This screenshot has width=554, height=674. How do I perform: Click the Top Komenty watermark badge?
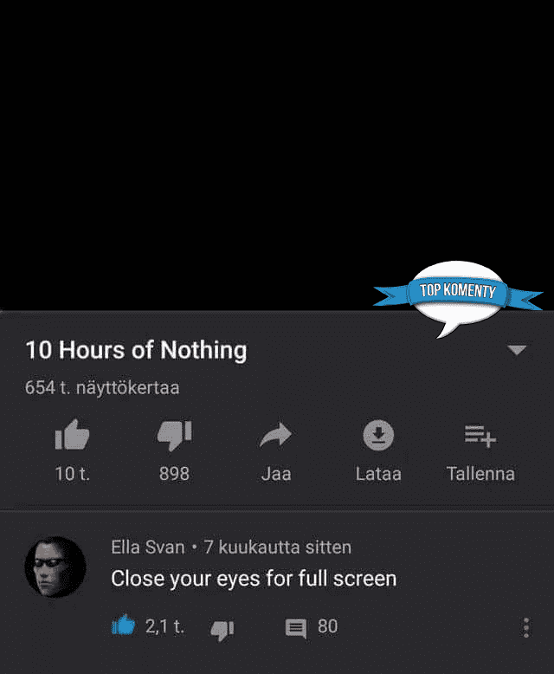coord(458,297)
